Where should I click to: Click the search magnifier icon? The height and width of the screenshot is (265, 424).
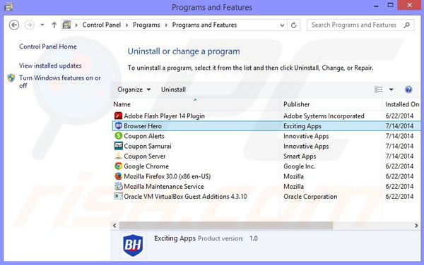tap(407, 25)
